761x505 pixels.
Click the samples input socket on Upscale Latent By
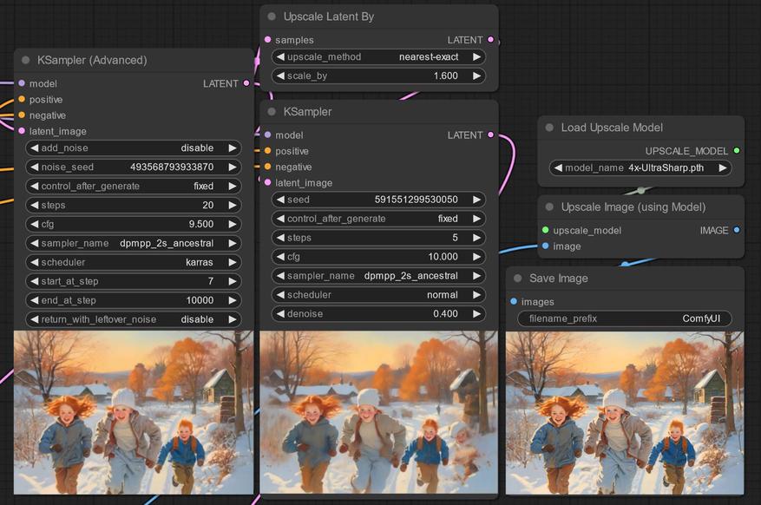click(268, 40)
